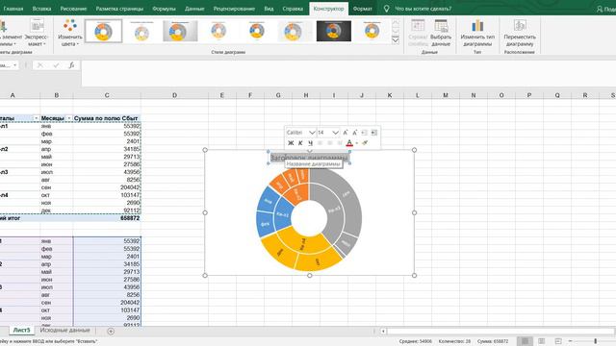Open the Рисование tab
616x346 pixels.
click(73, 9)
